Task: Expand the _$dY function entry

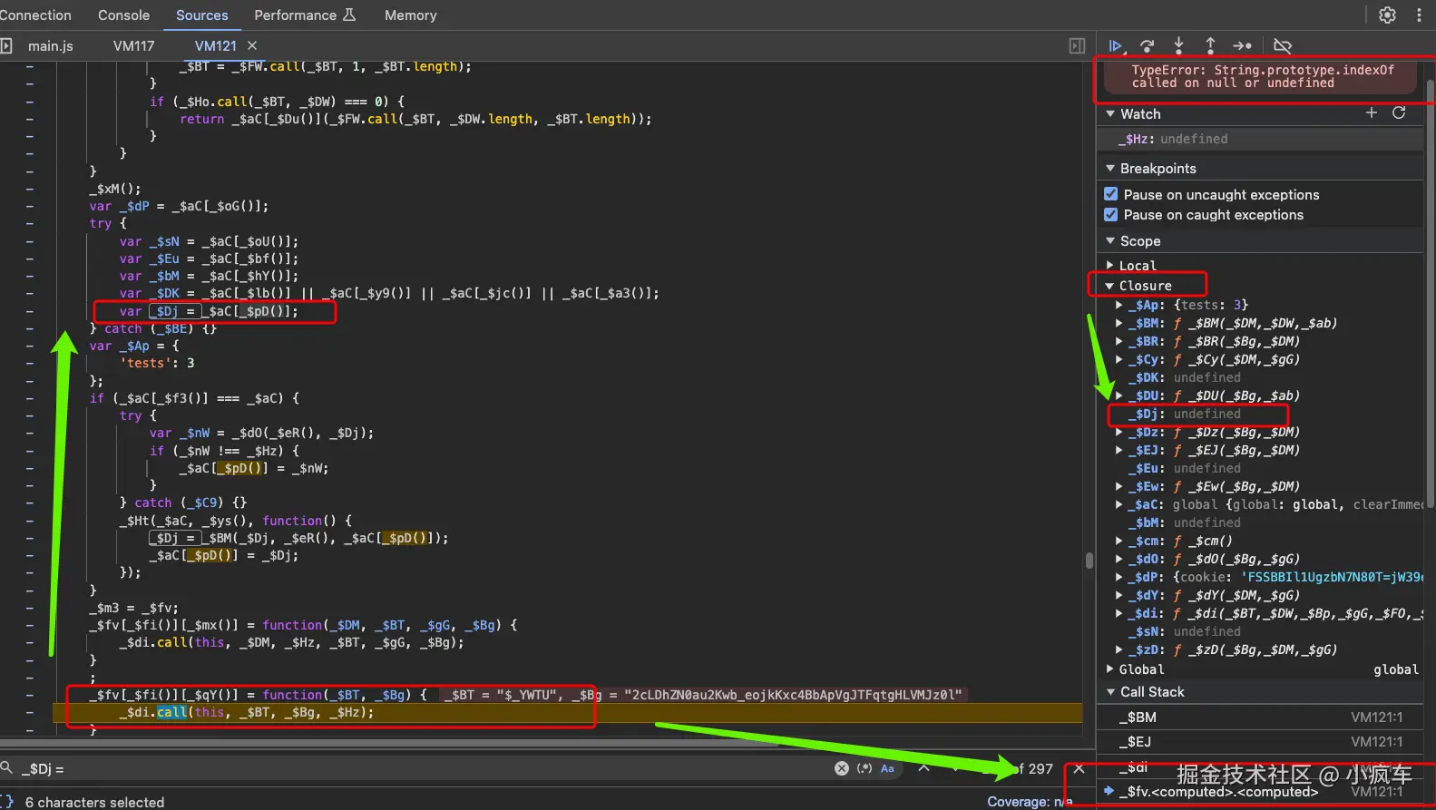Action: click(x=1119, y=595)
